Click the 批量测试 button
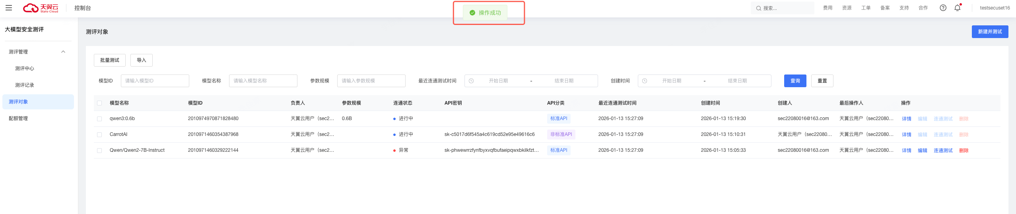Image resolution: width=1016 pixels, height=214 pixels. 110,60
